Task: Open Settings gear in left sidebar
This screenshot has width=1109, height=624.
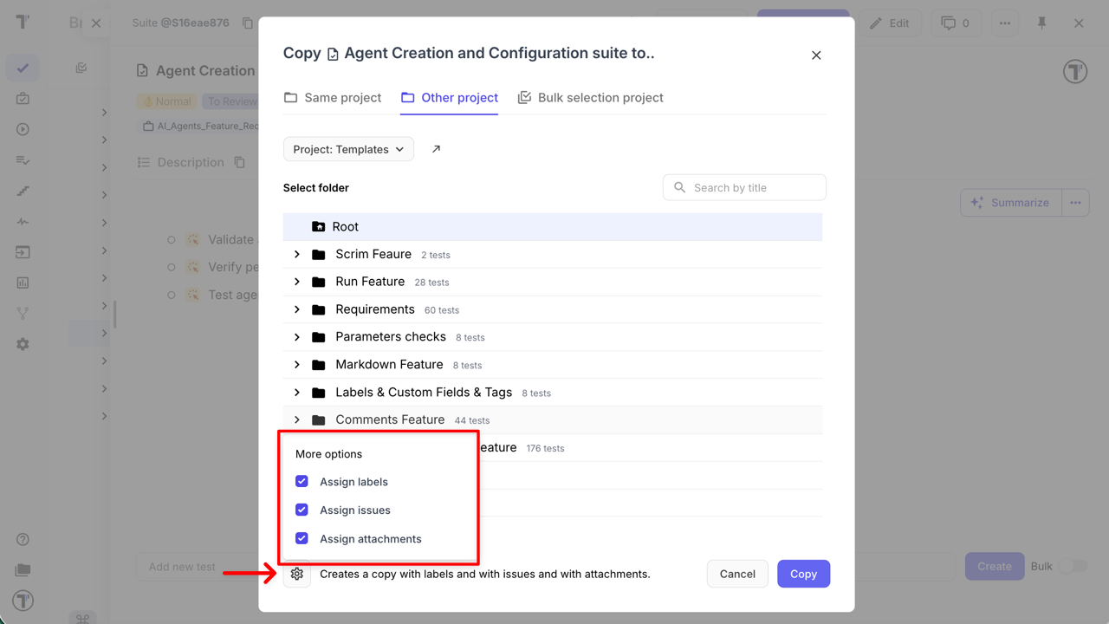Action: coord(23,344)
